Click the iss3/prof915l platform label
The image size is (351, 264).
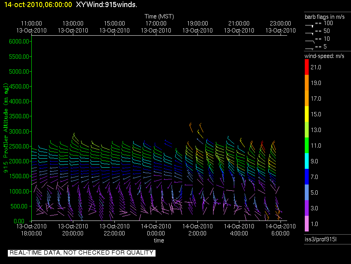(320, 239)
